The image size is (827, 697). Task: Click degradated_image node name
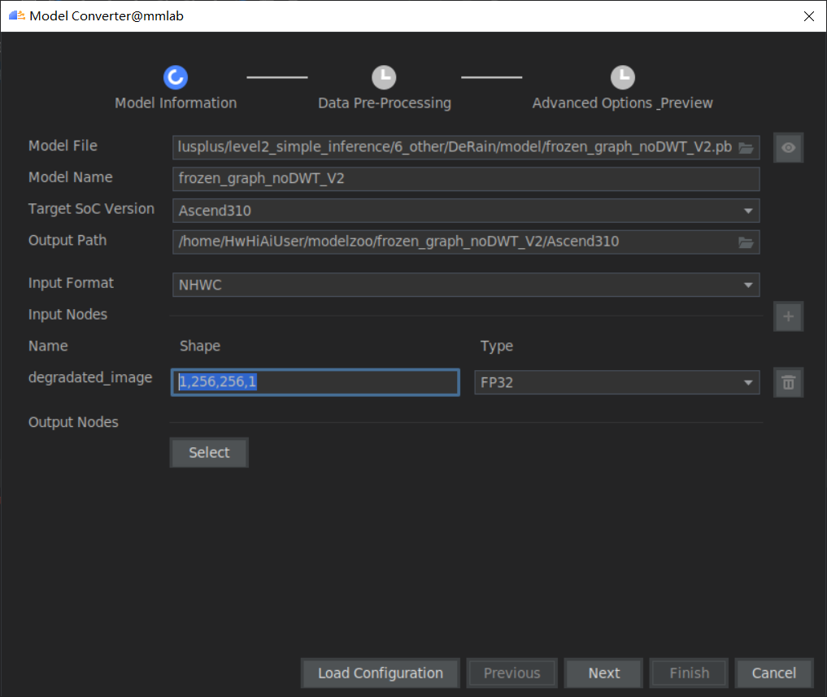pyautogui.click(x=90, y=378)
